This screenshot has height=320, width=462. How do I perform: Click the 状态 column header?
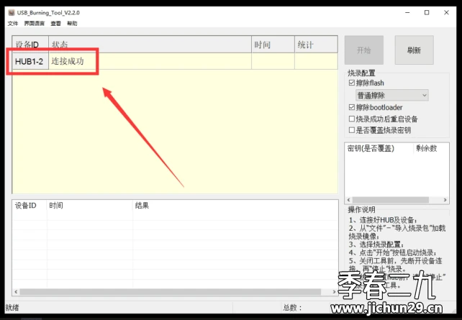point(150,45)
